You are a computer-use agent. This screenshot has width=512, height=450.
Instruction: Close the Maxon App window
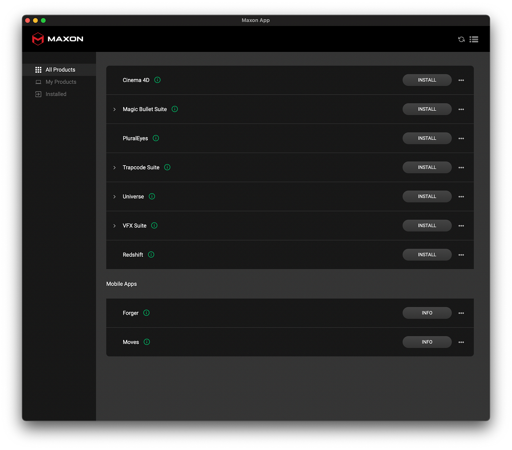pos(27,20)
